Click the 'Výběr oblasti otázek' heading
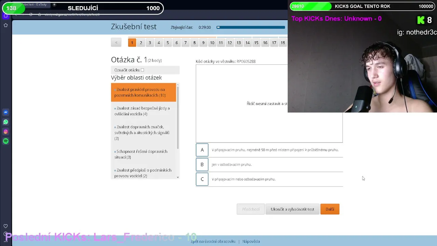This screenshot has width=437, height=246. click(x=136, y=78)
